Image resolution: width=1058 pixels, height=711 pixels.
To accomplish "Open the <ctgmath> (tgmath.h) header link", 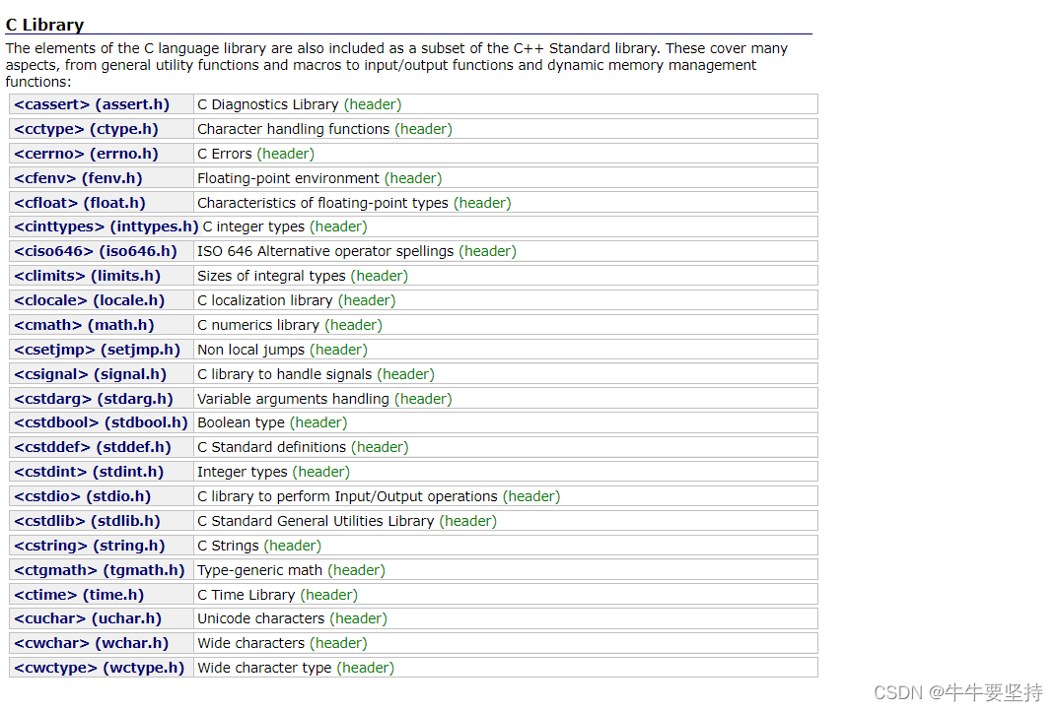I will coord(100,570).
